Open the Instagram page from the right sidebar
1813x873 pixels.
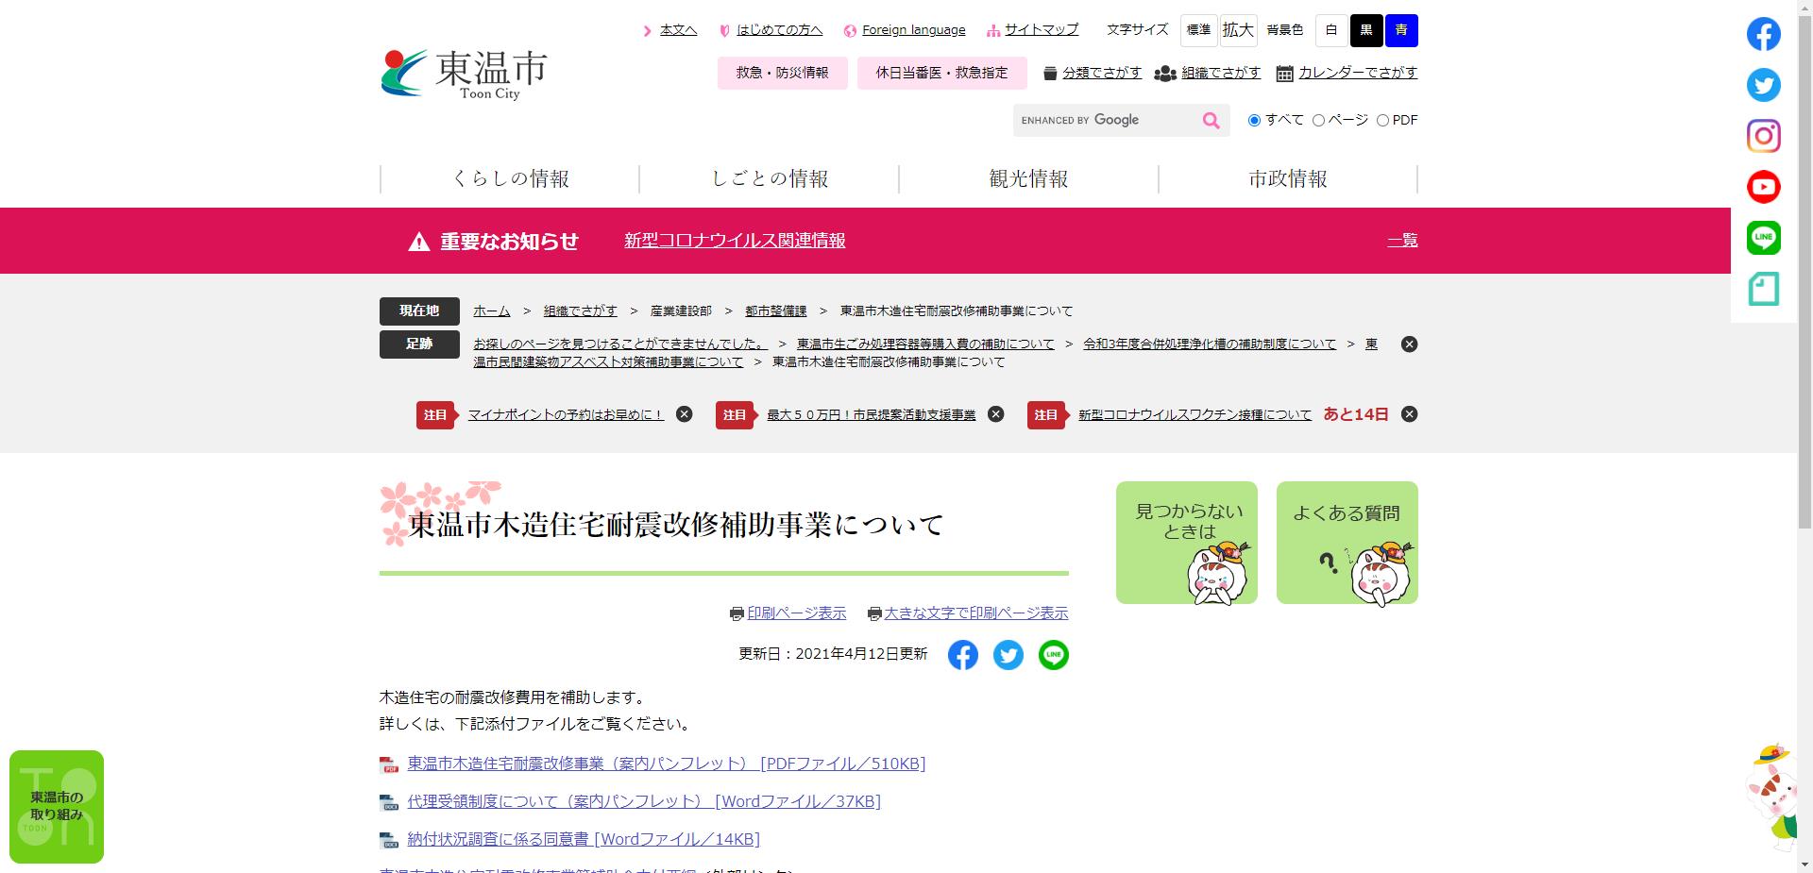coord(1762,136)
